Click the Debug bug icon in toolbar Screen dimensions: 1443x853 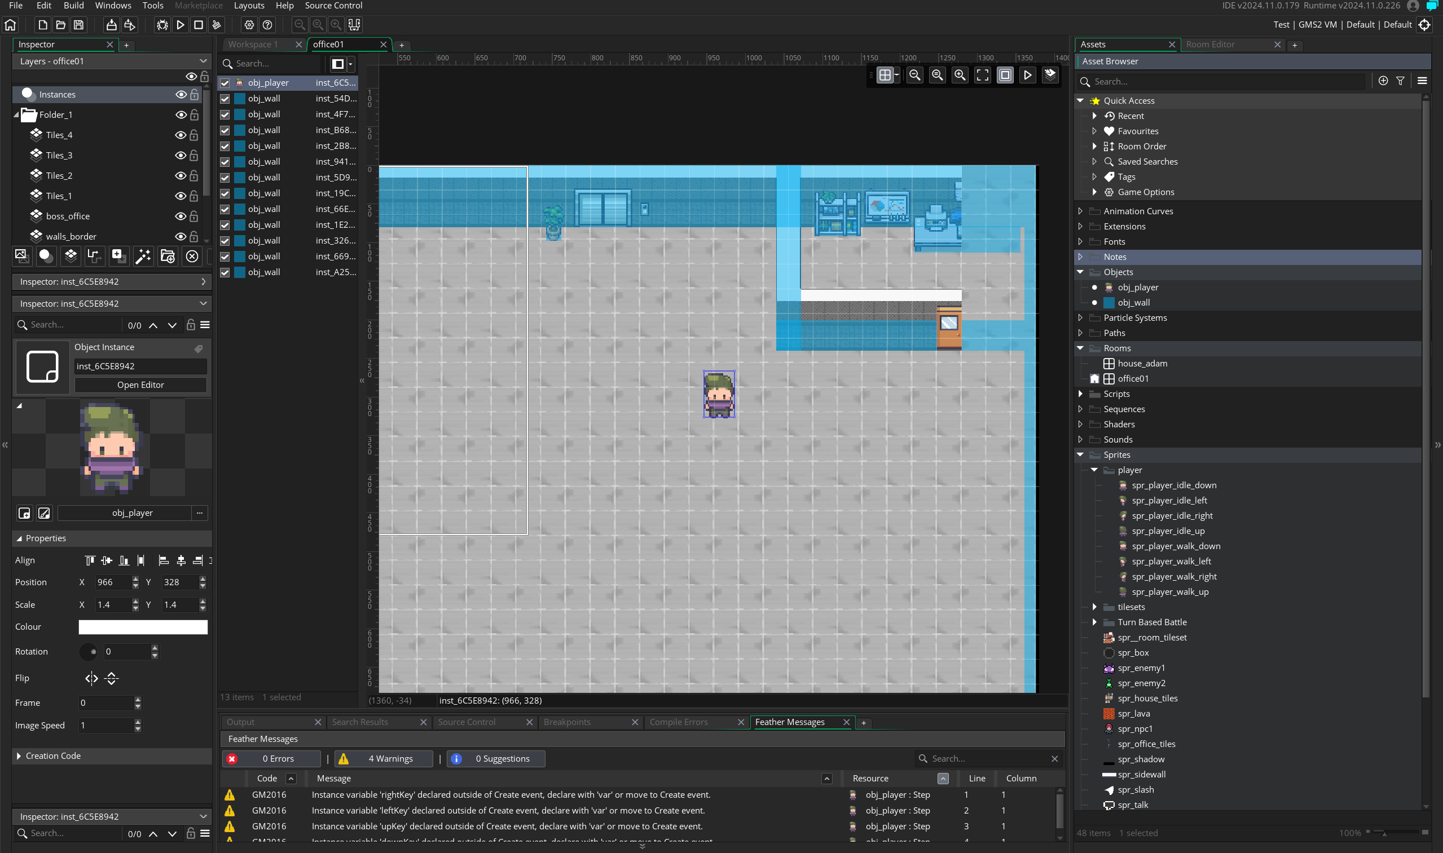click(162, 25)
